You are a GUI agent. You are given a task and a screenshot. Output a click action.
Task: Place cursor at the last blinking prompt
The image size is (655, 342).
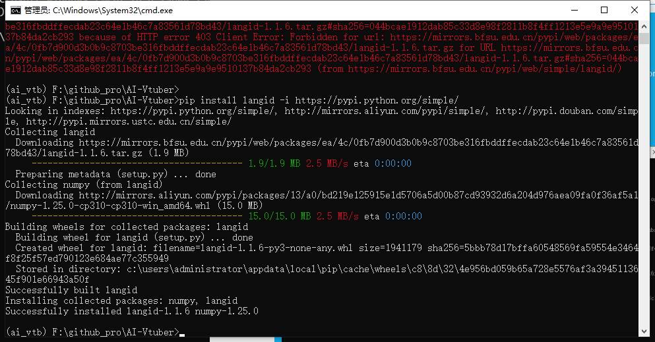[181, 332]
